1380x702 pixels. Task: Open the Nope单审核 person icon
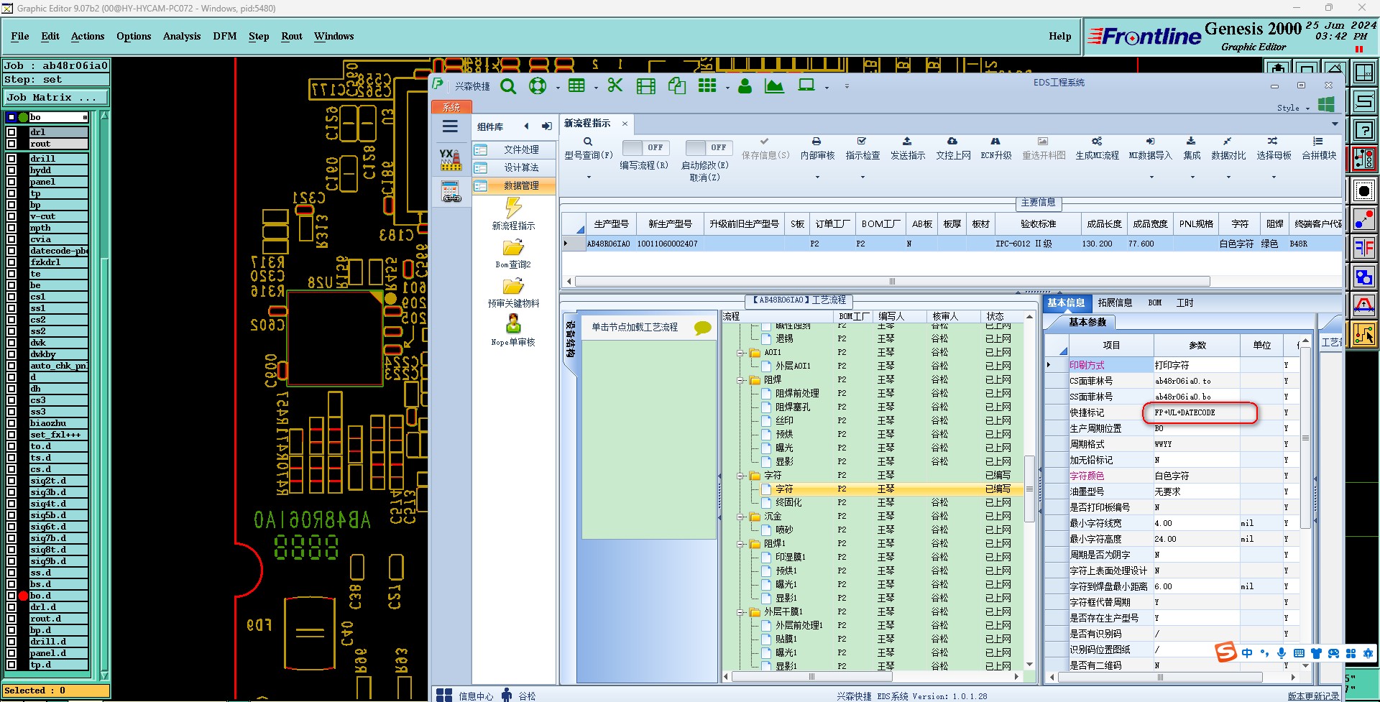click(513, 324)
